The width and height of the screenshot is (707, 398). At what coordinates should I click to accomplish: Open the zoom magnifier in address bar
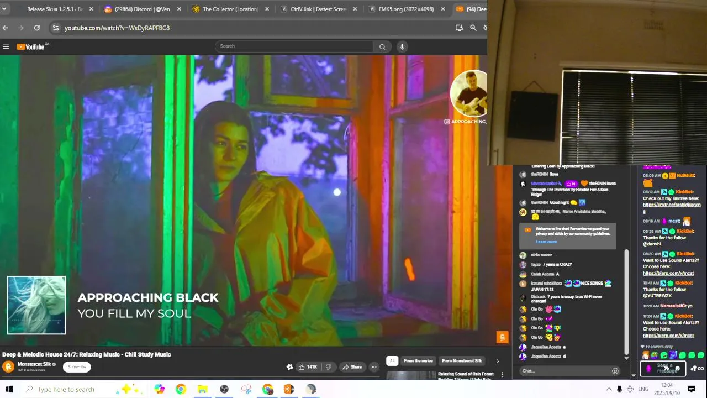tap(473, 28)
